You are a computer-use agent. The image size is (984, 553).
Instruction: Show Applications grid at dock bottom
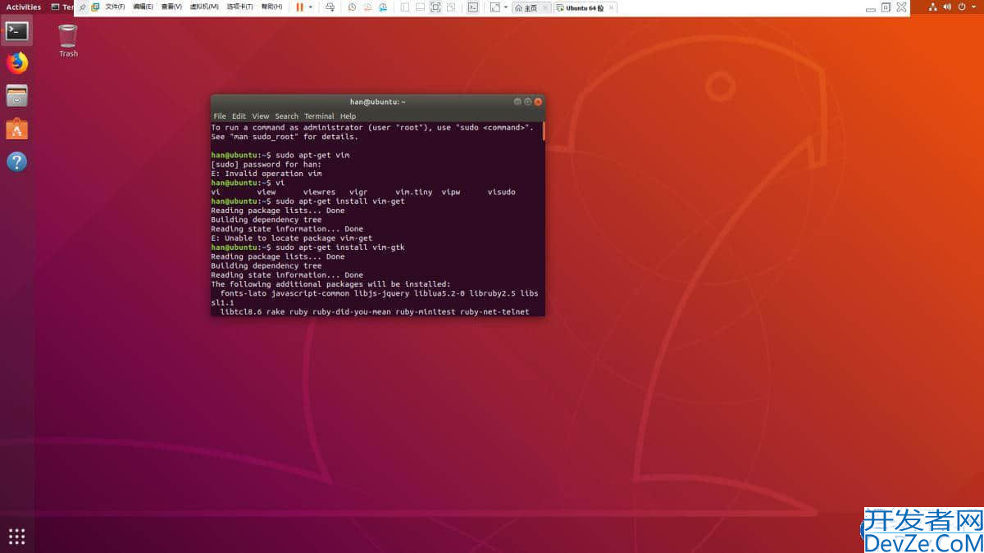[x=17, y=537]
